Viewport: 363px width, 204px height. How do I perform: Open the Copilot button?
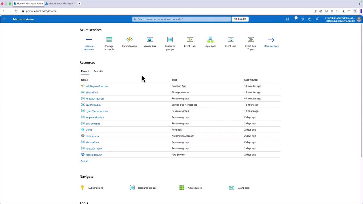(x=240, y=19)
